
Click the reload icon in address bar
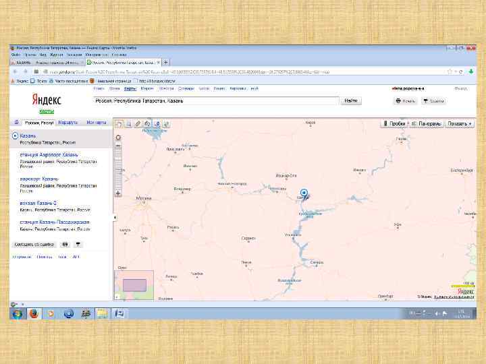[x=461, y=72]
